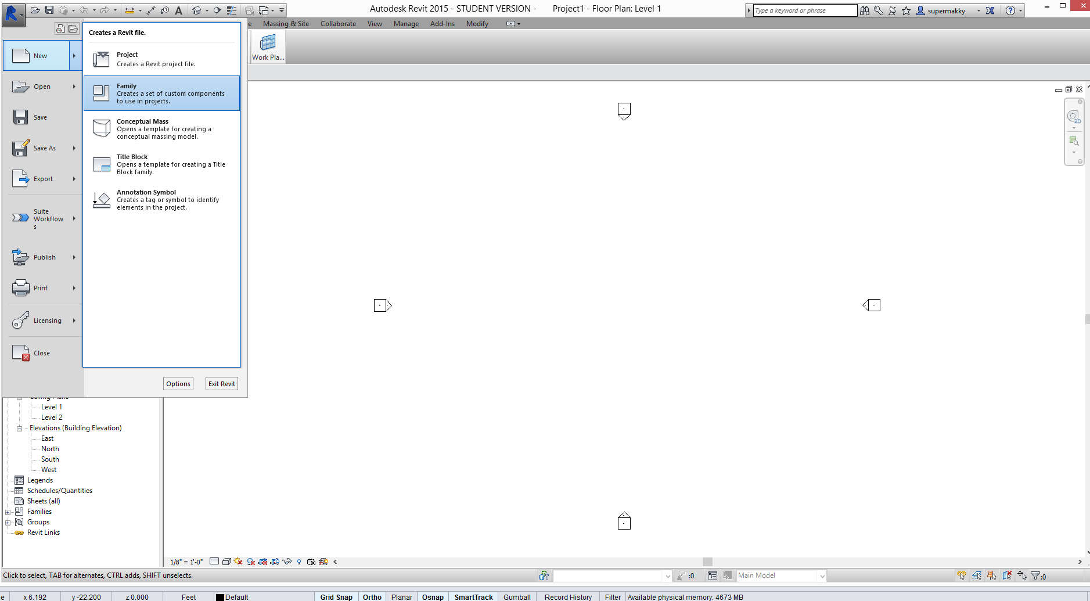Click the Save disk icon in Quick Access Toolbar
The height and width of the screenshot is (601, 1090).
point(49,10)
